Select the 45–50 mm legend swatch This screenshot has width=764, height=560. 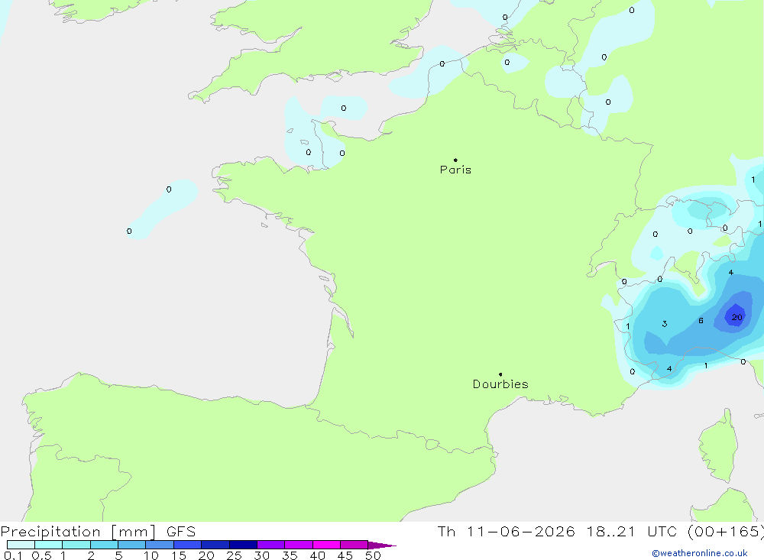tap(354, 545)
